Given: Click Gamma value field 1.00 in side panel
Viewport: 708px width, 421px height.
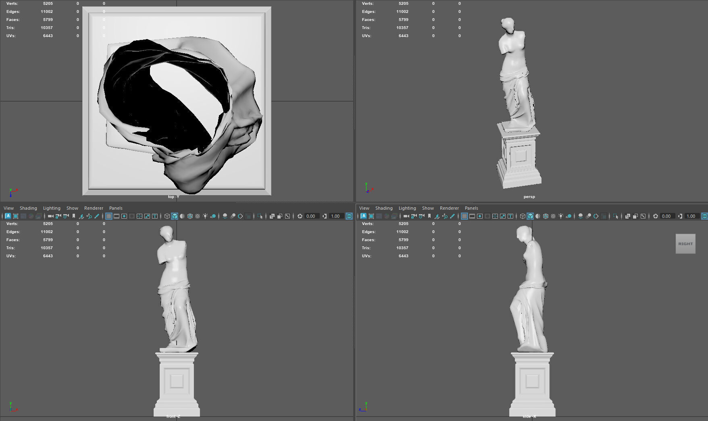Looking at the screenshot, I should point(692,216).
